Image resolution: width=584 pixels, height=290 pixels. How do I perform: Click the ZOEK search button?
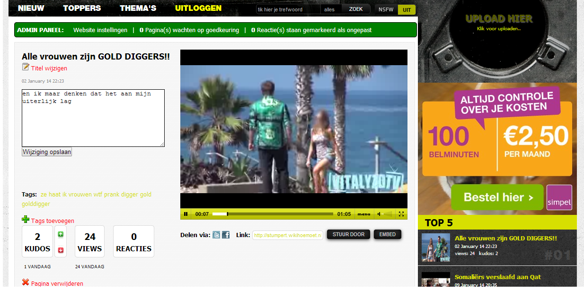click(356, 9)
